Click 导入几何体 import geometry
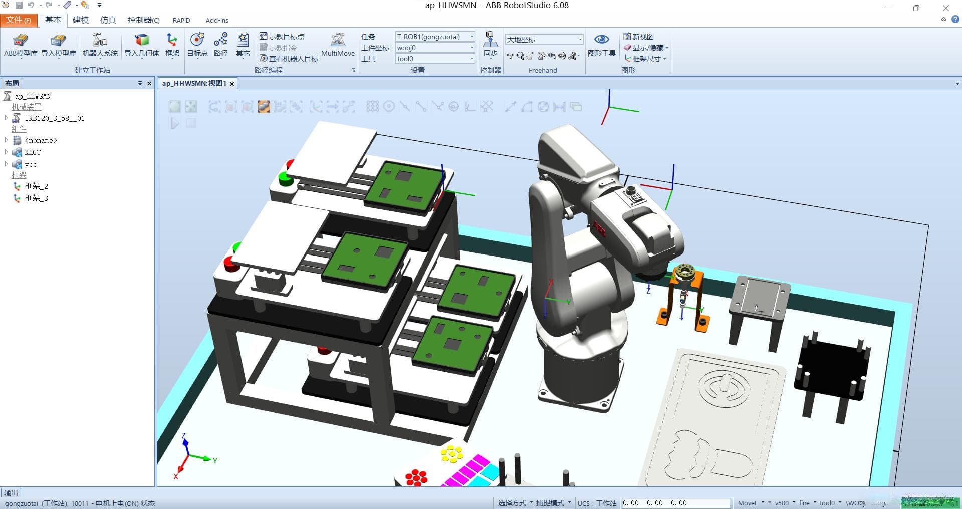 click(x=142, y=46)
